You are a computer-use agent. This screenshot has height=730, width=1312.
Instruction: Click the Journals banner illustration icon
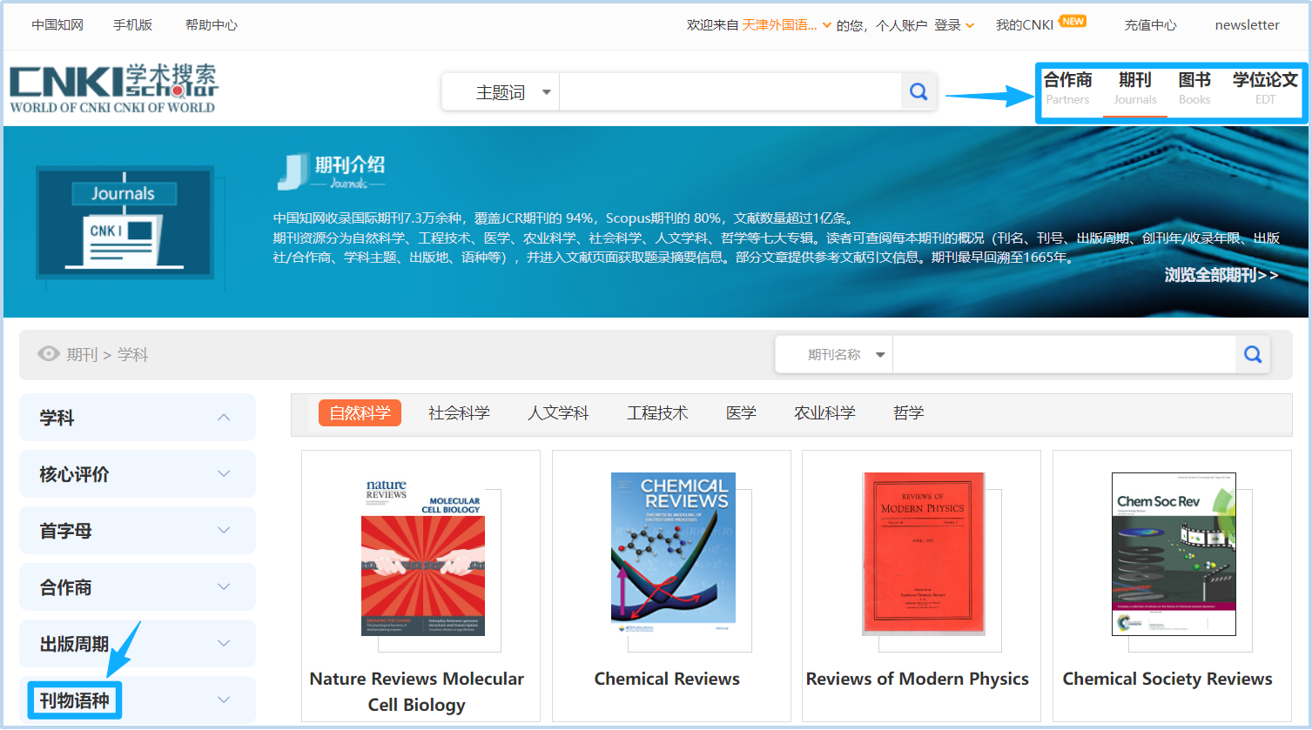click(x=124, y=223)
